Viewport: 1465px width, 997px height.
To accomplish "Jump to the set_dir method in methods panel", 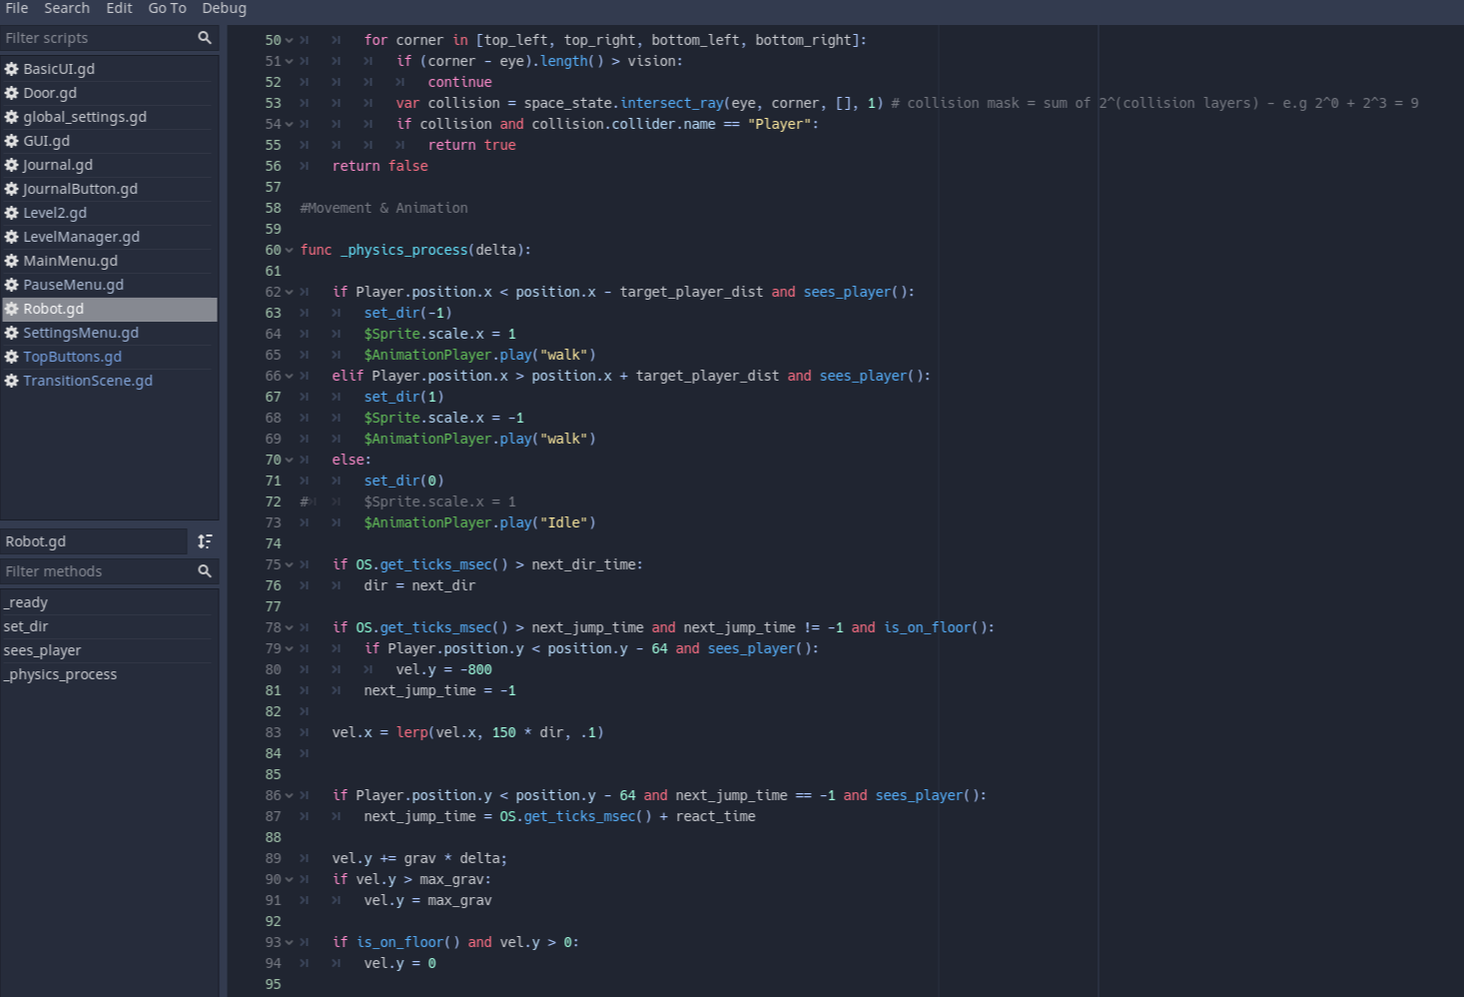I will click(x=26, y=625).
